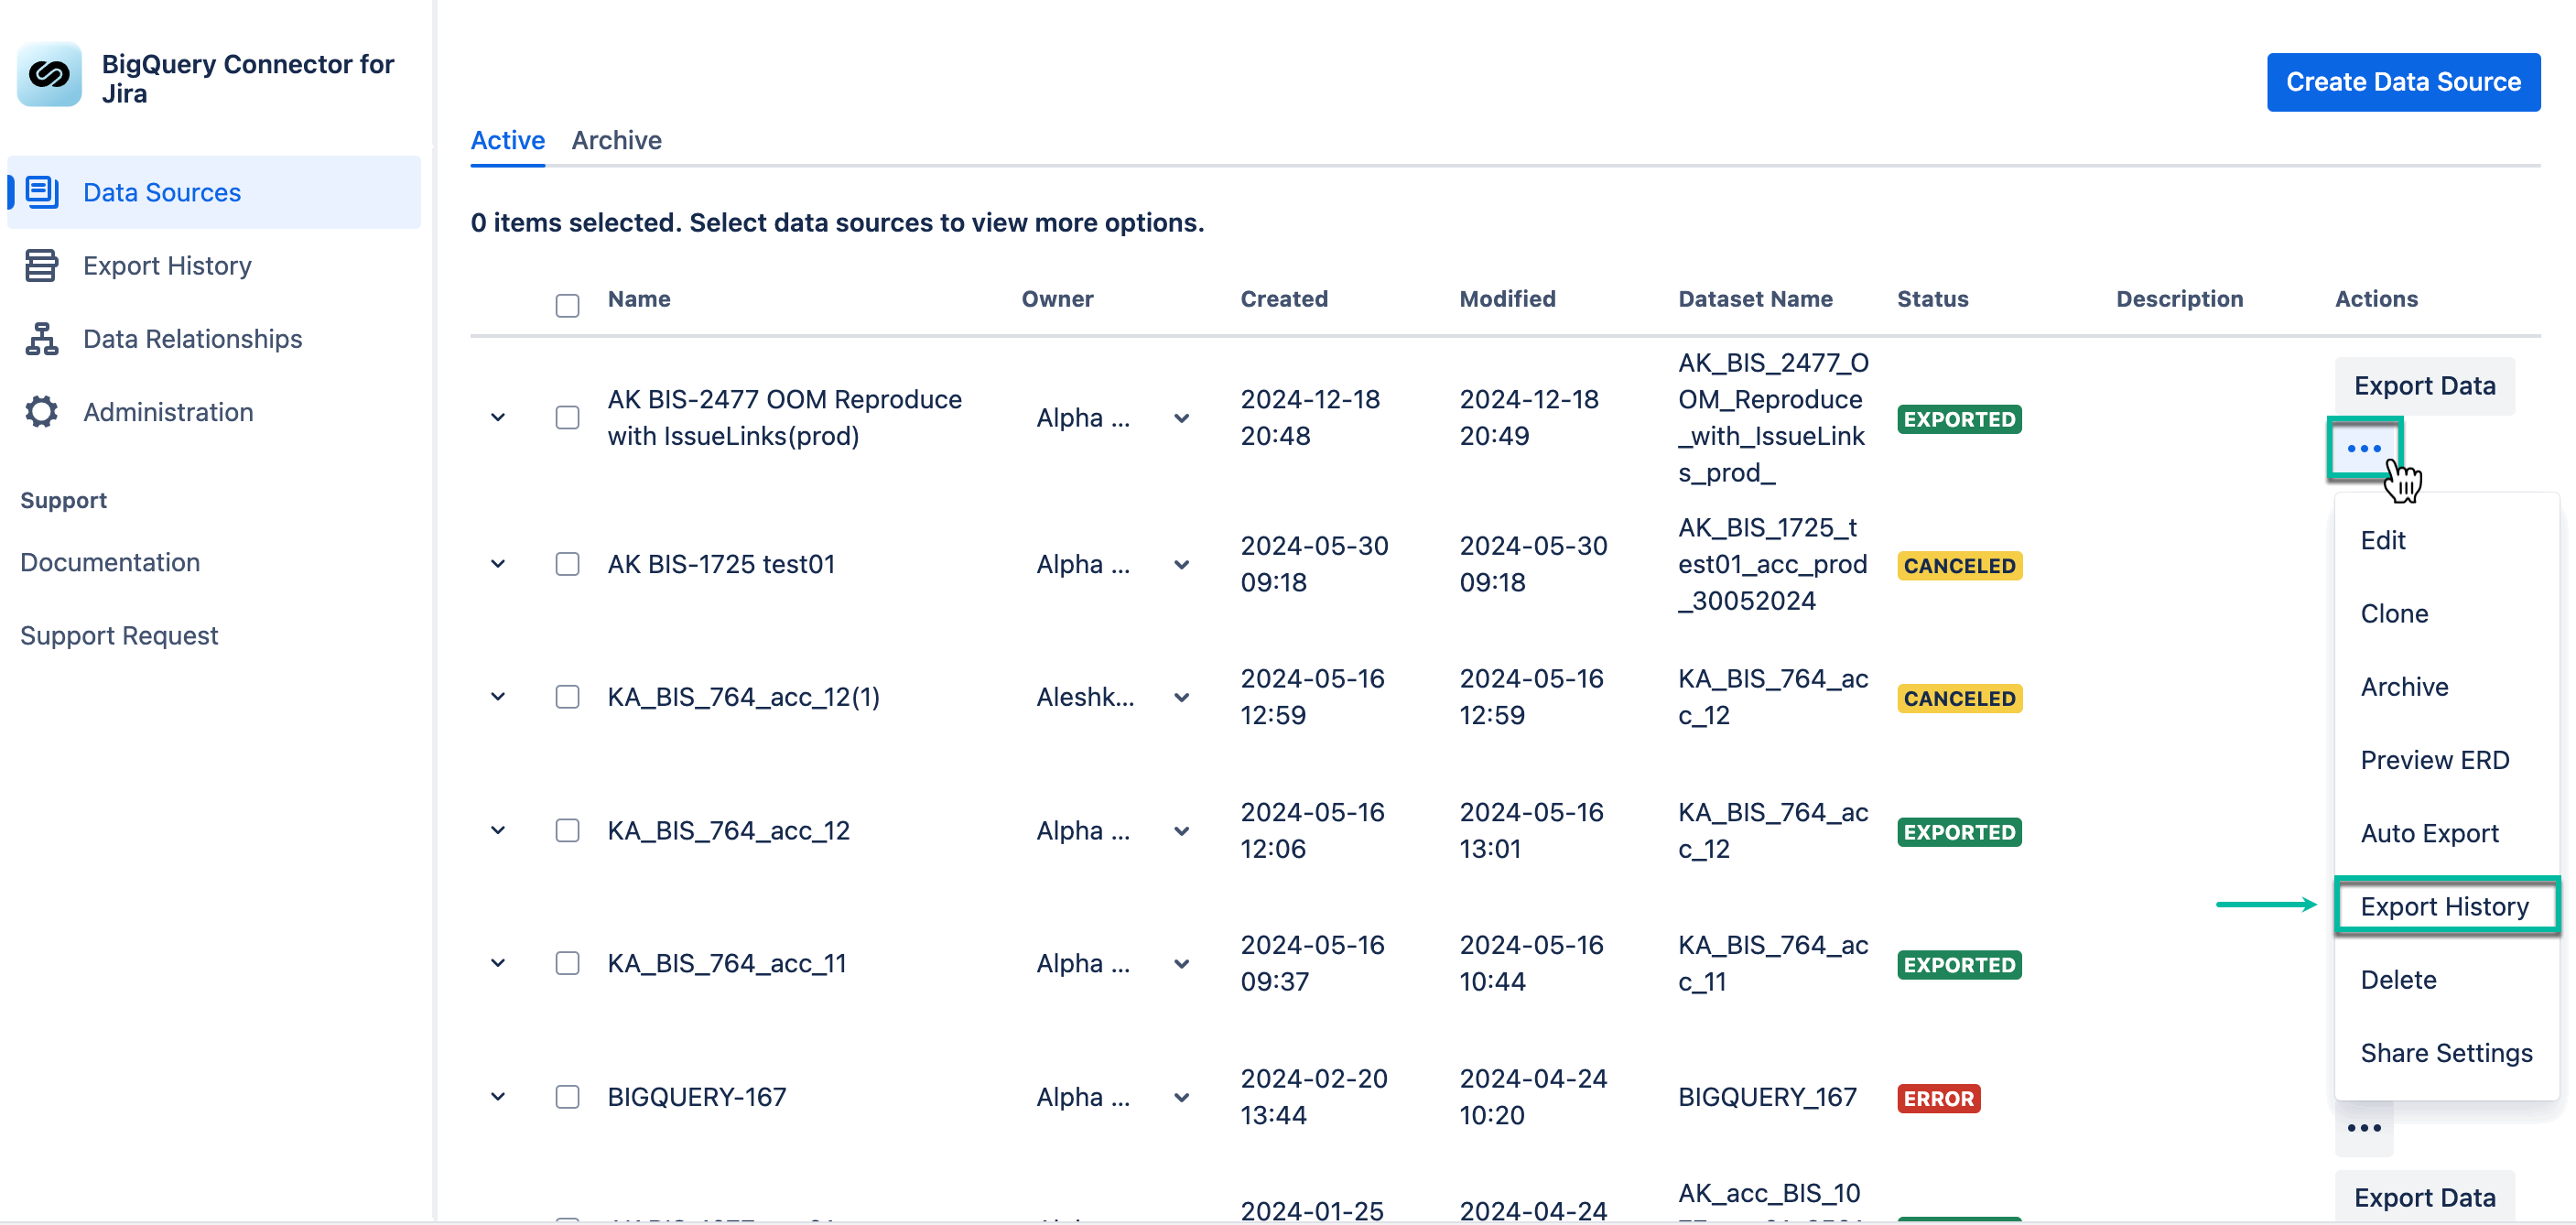
Task: Choose Delete from the actions menu
Action: (2446, 980)
